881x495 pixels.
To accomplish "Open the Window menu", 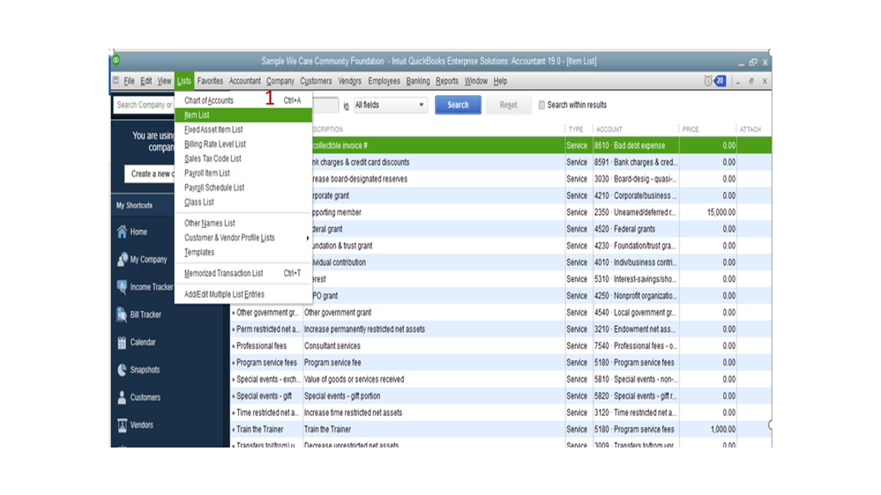I will point(476,81).
